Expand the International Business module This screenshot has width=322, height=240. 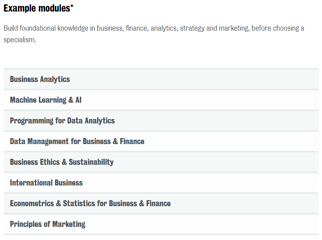point(161,183)
